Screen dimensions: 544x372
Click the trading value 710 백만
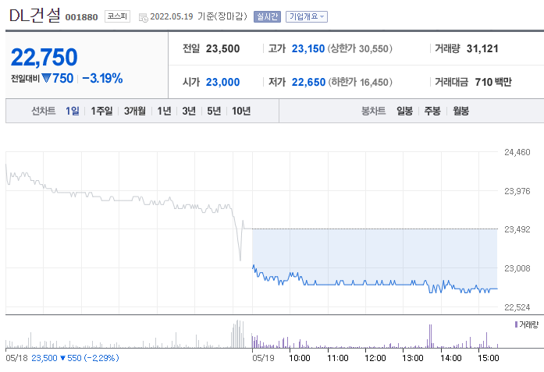click(x=493, y=82)
